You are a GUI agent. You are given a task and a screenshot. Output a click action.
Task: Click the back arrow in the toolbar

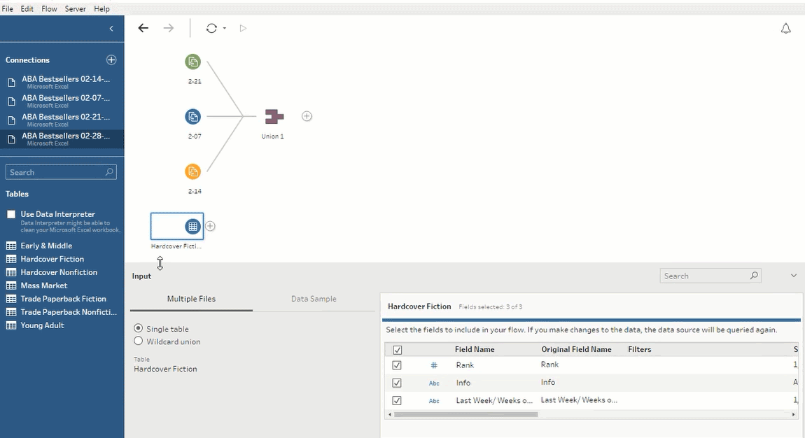pos(143,29)
